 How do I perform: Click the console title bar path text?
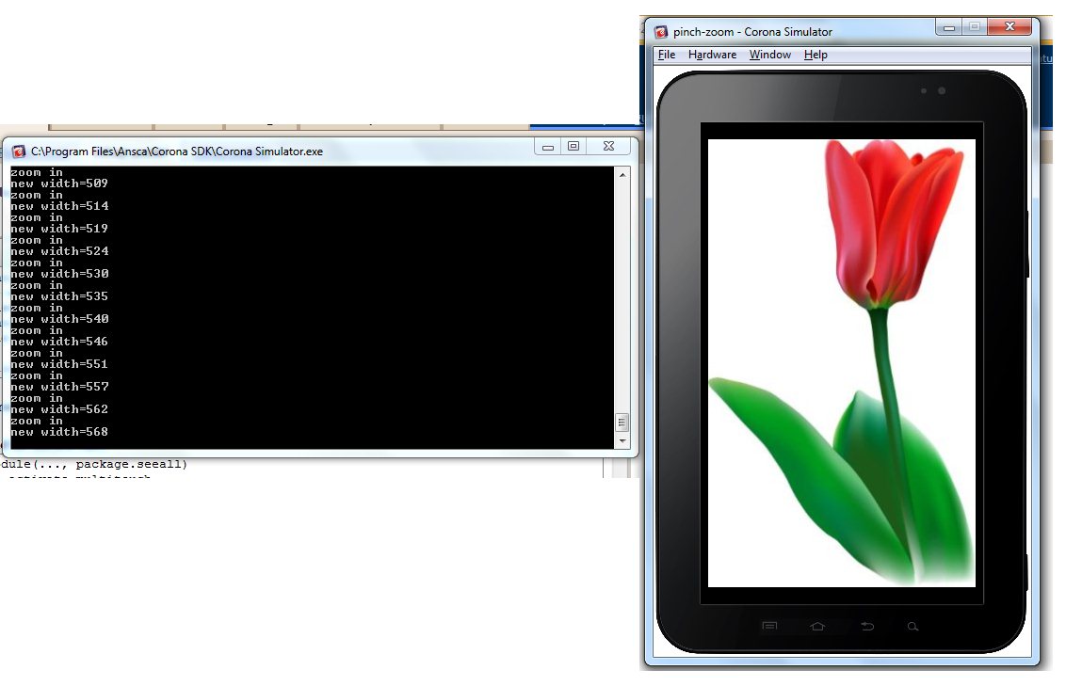(x=177, y=151)
